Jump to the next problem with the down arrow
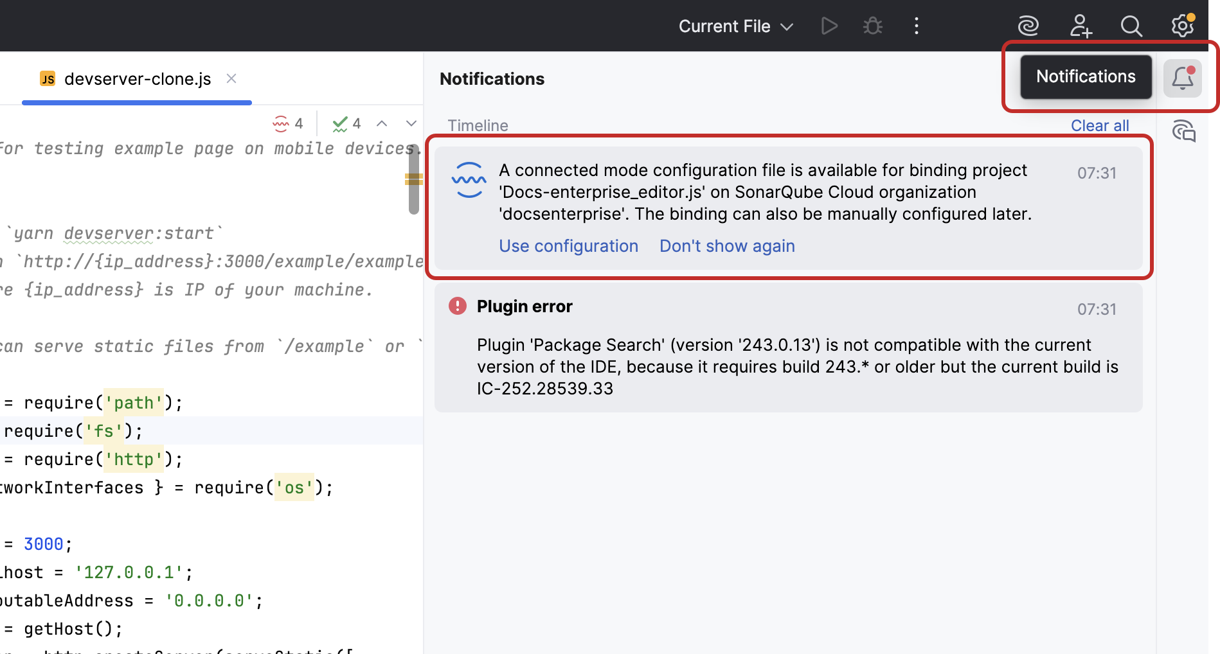Screen dimensions: 1220x654 [x=411, y=123]
